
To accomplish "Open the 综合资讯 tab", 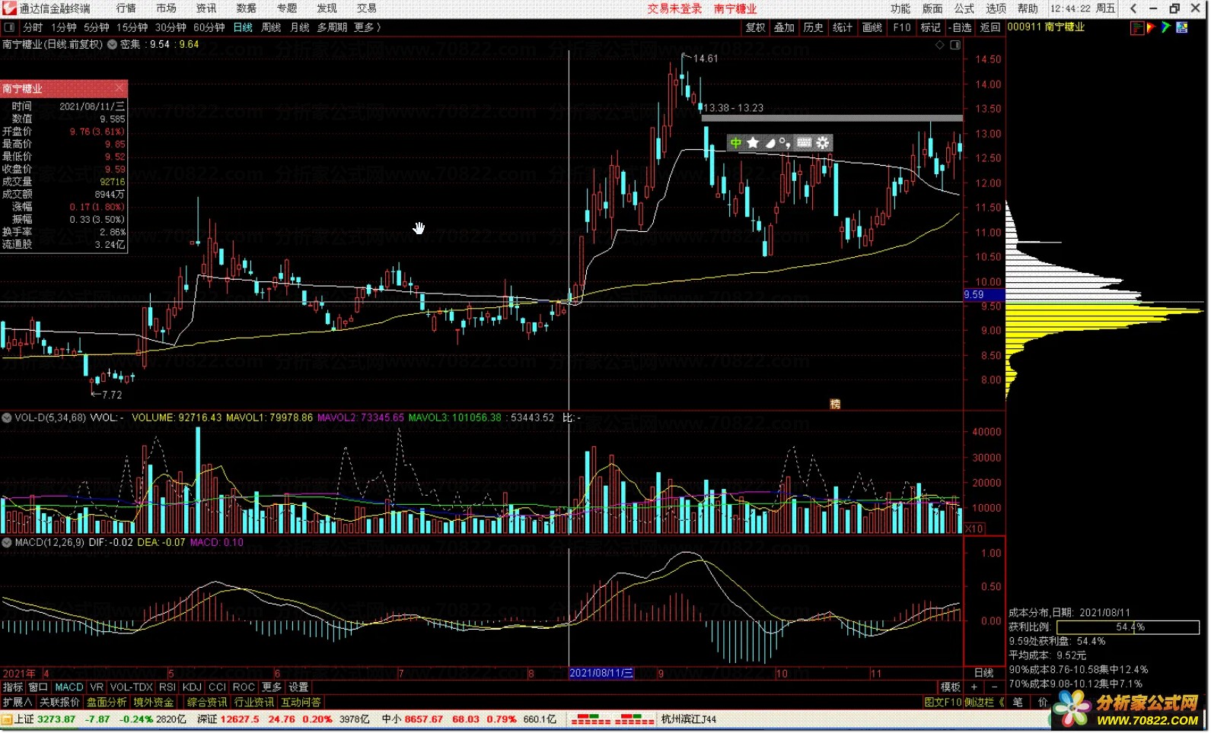I will pos(207,703).
